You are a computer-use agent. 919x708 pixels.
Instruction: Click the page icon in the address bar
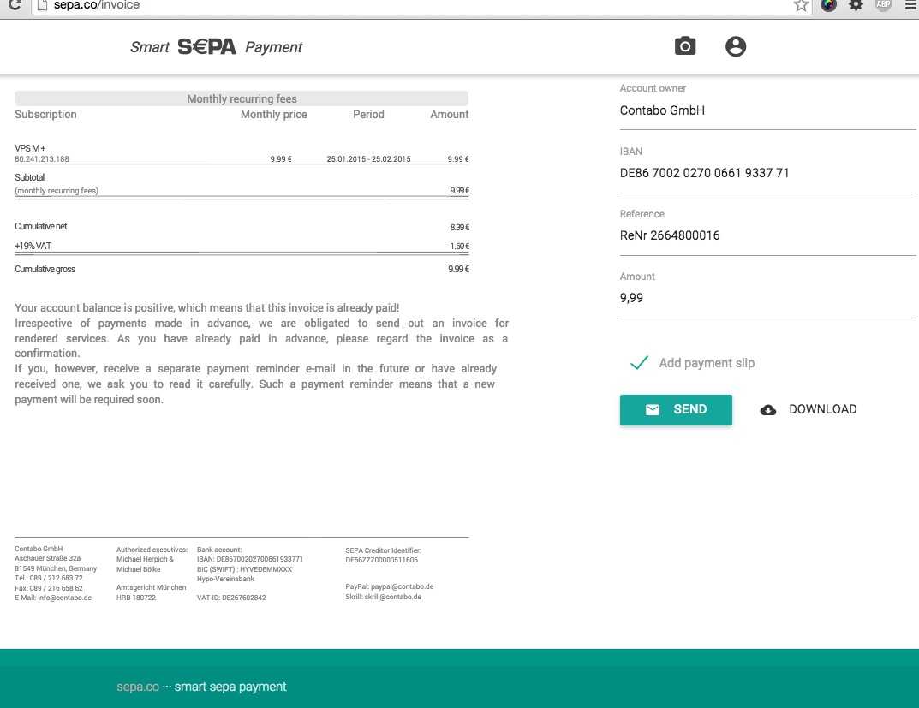(x=42, y=5)
